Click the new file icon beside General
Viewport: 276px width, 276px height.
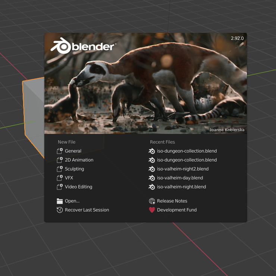pyautogui.click(x=60, y=151)
